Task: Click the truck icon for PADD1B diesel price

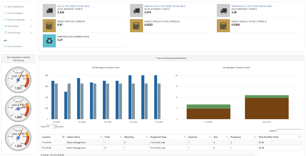Action: tap(223, 11)
